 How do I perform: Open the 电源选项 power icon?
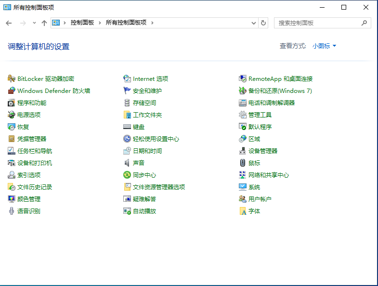click(x=12, y=115)
